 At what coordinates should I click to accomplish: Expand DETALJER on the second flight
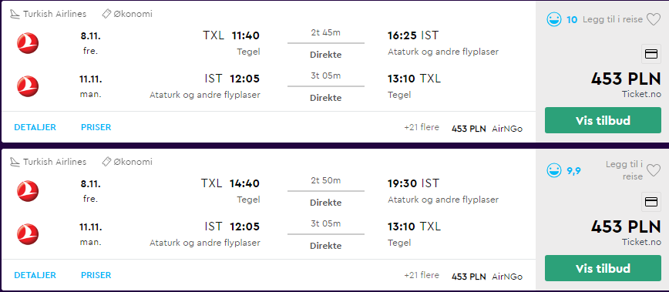pyautogui.click(x=35, y=275)
